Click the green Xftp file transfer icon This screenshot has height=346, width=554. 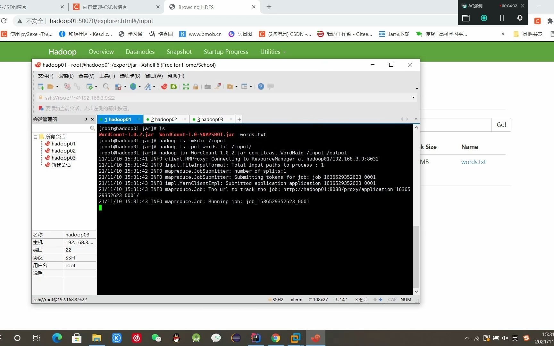[174, 86]
